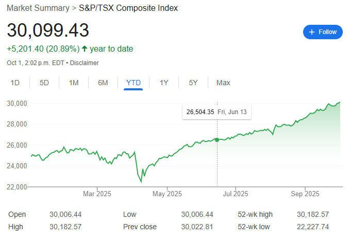Click the plus icon in Follow

pos(311,32)
